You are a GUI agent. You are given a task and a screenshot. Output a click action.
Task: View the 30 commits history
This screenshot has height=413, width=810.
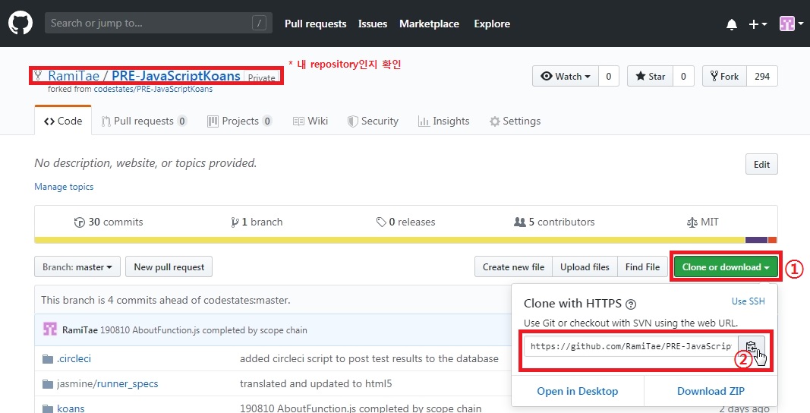[109, 222]
